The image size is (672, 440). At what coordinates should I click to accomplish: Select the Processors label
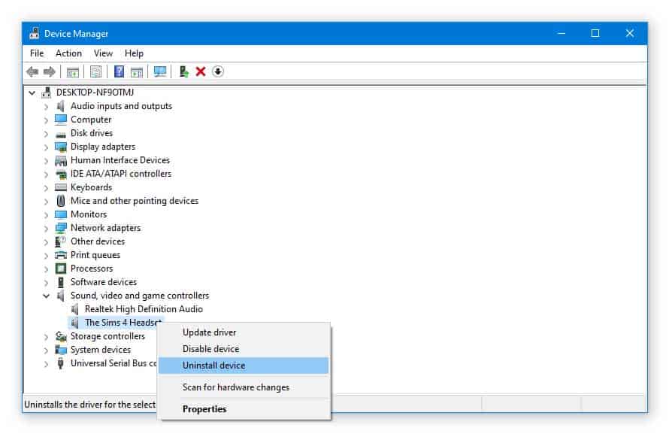click(92, 269)
